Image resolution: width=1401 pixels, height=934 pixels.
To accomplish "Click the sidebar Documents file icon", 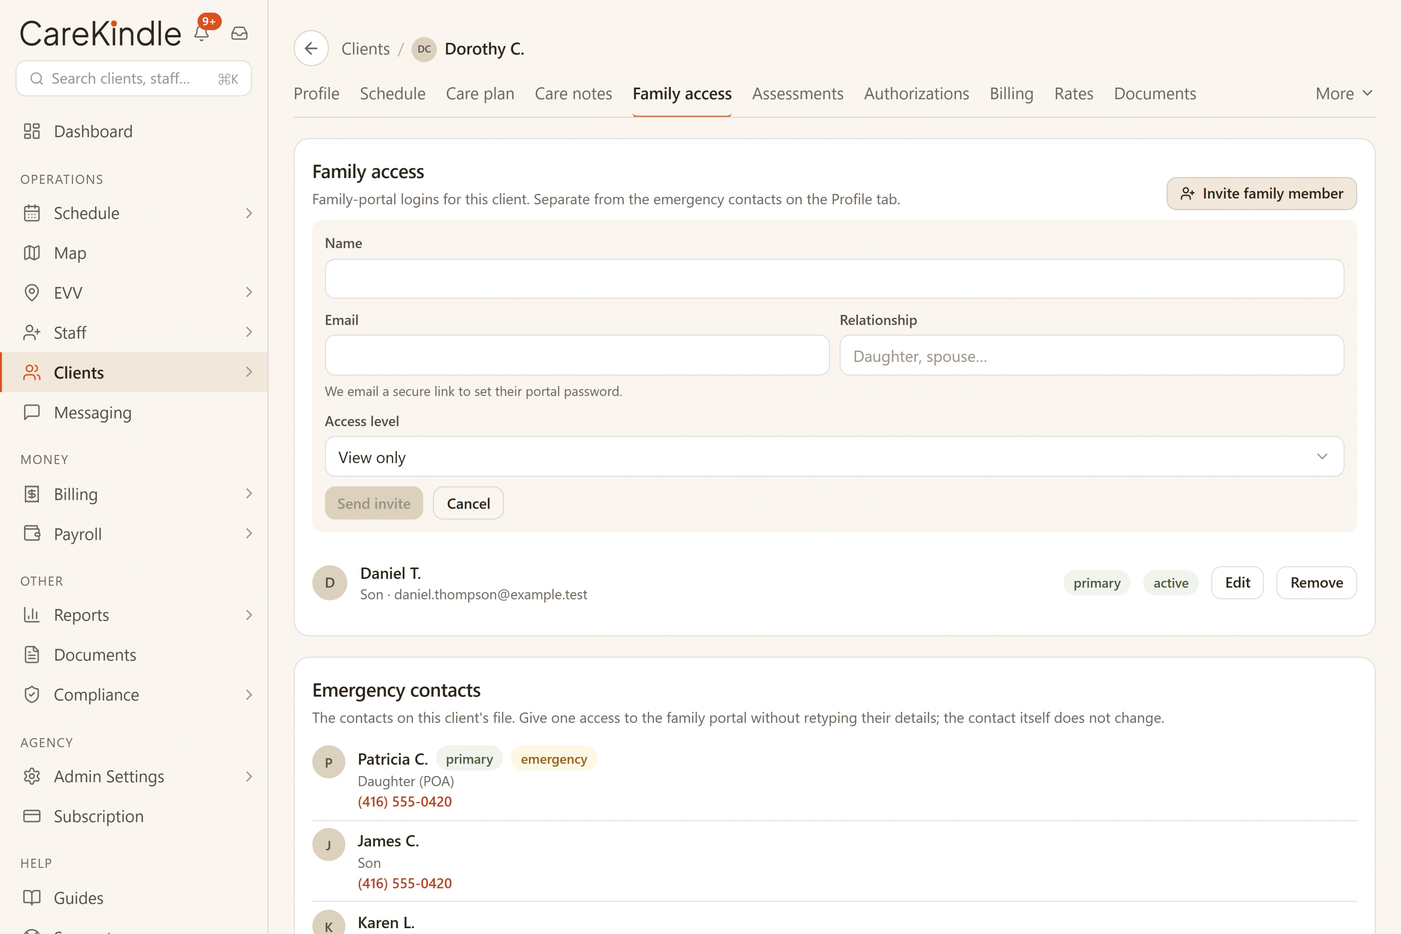I will [x=32, y=655].
